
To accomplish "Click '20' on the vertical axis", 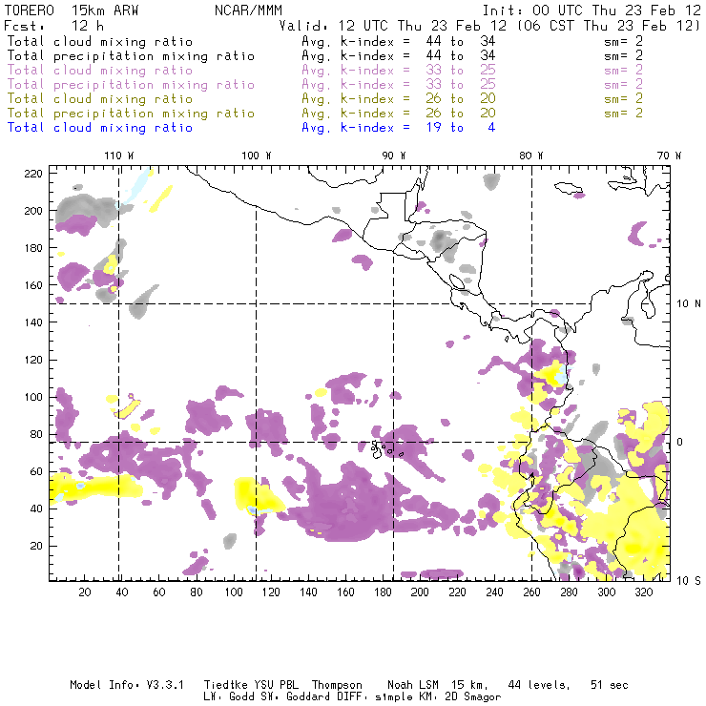I will coord(36,546).
